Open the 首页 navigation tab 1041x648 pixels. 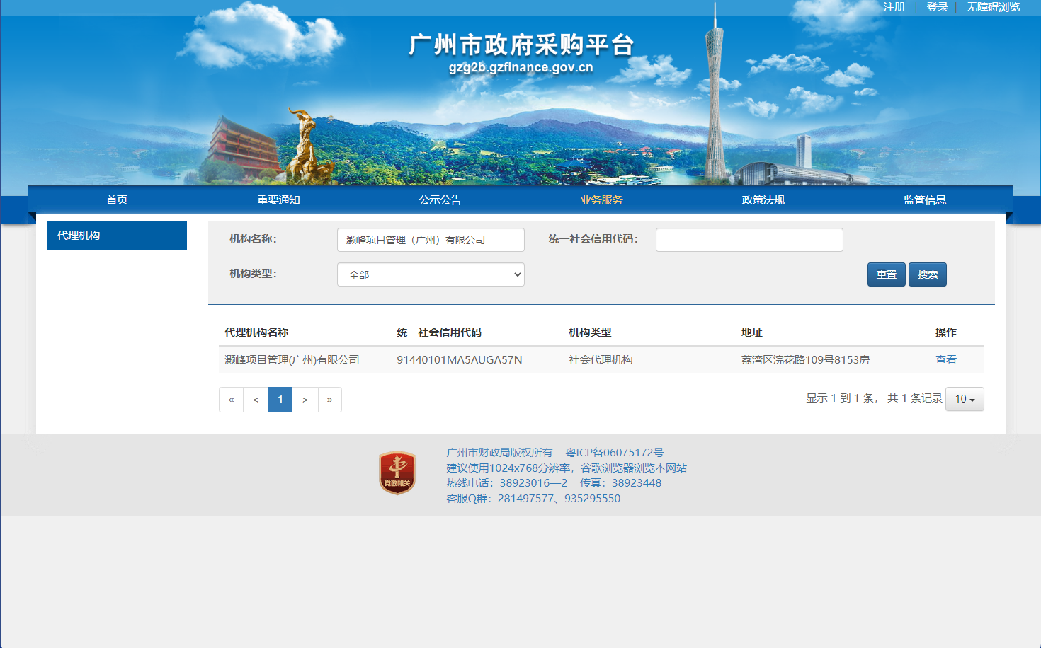117,200
